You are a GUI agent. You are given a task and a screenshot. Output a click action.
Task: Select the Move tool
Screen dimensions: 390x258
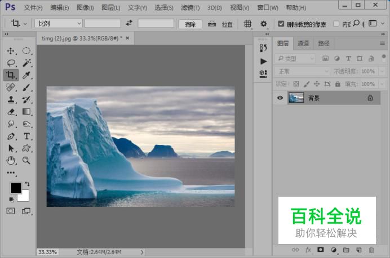[11, 51]
